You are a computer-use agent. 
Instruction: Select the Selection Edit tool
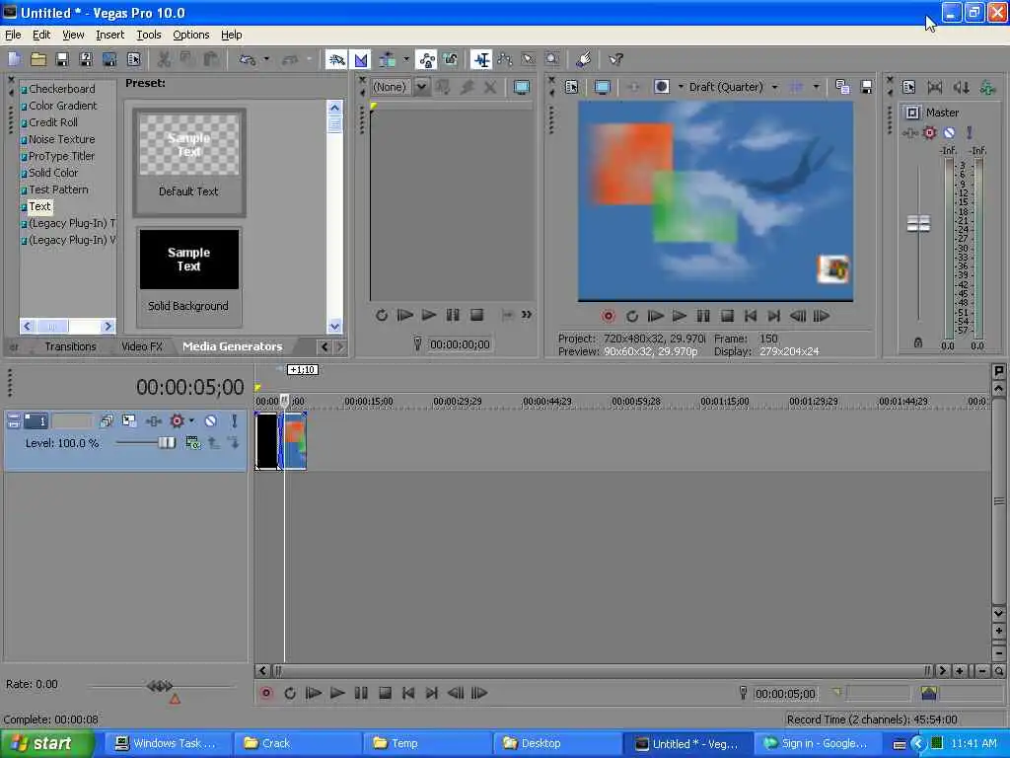[529, 59]
